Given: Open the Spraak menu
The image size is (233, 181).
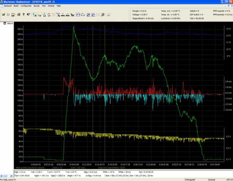Looking at the screenshot, I should pos(36,6).
